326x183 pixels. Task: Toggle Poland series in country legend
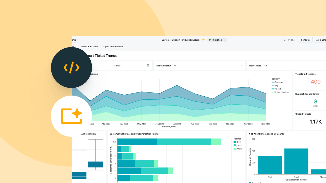(277, 89)
